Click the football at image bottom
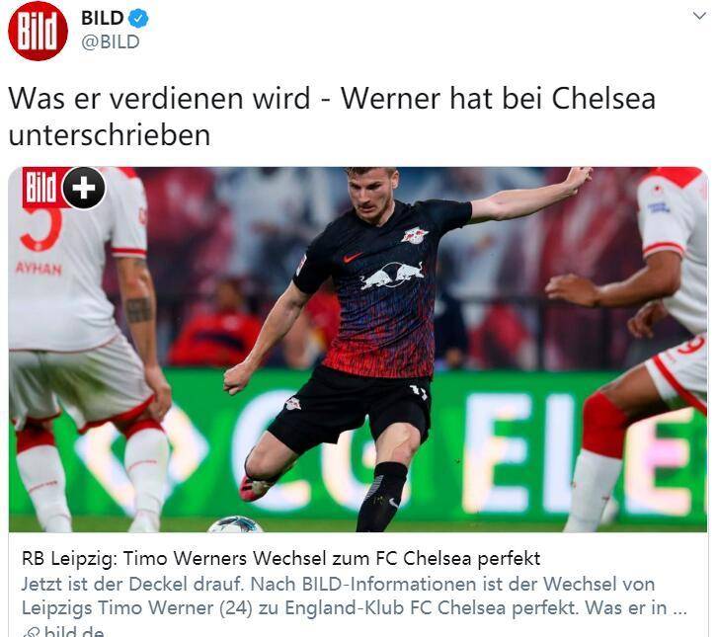 click(235, 524)
